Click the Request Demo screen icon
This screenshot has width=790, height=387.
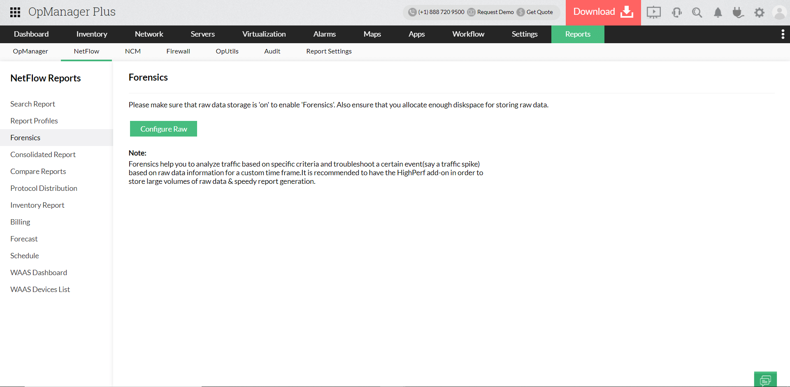coord(472,12)
